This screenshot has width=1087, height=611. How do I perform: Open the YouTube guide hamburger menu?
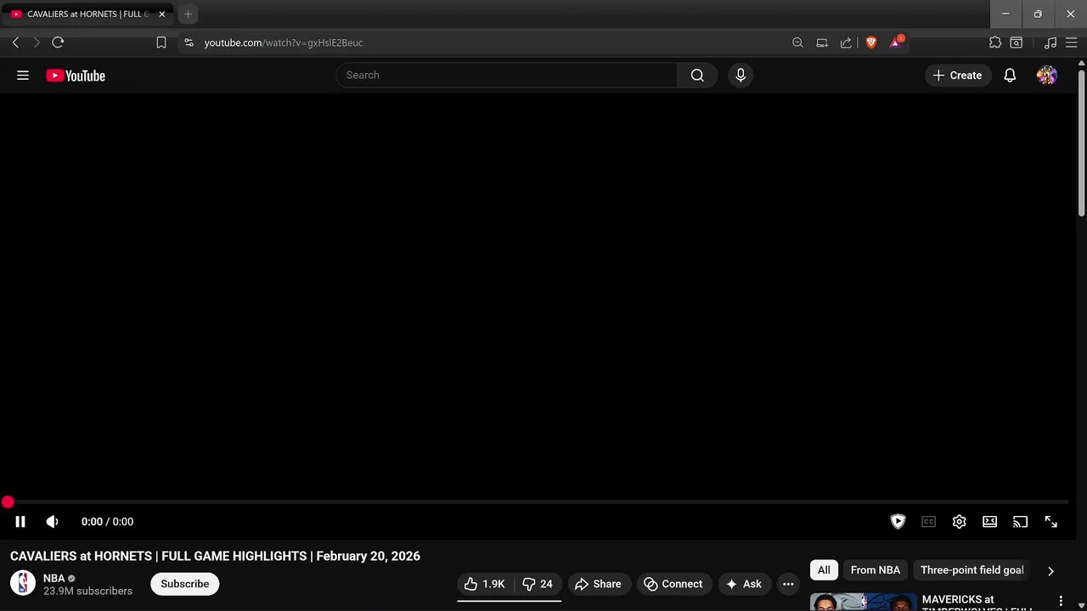coord(23,76)
